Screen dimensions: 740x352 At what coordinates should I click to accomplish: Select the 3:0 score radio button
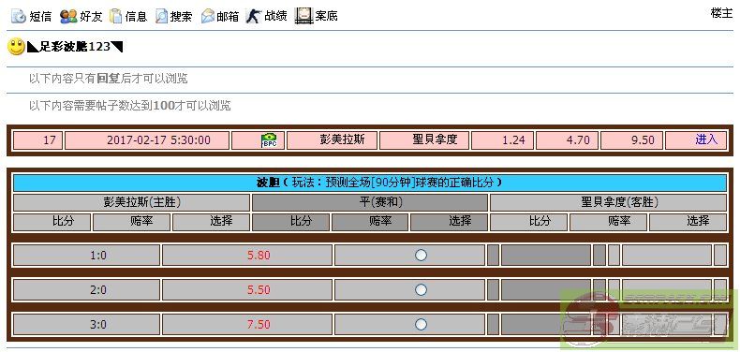tap(421, 324)
